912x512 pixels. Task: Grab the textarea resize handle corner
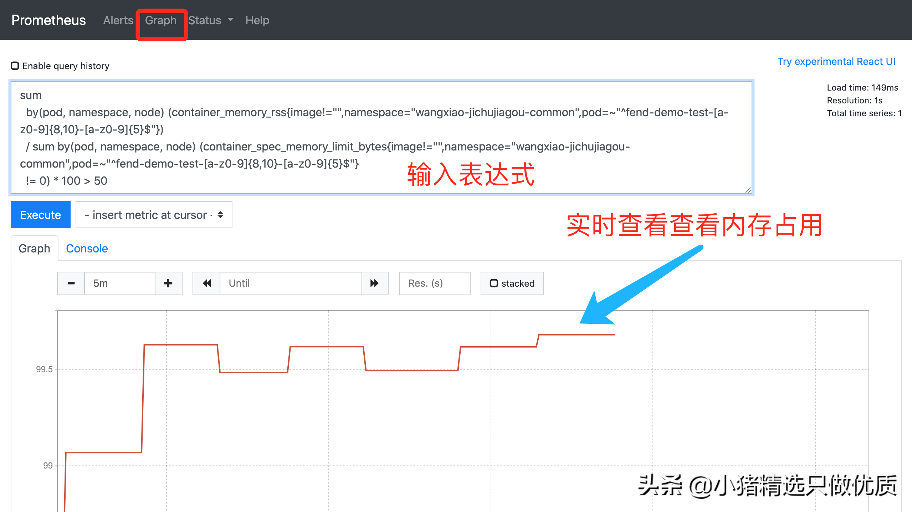pyautogui.click(x=748, y=190)
